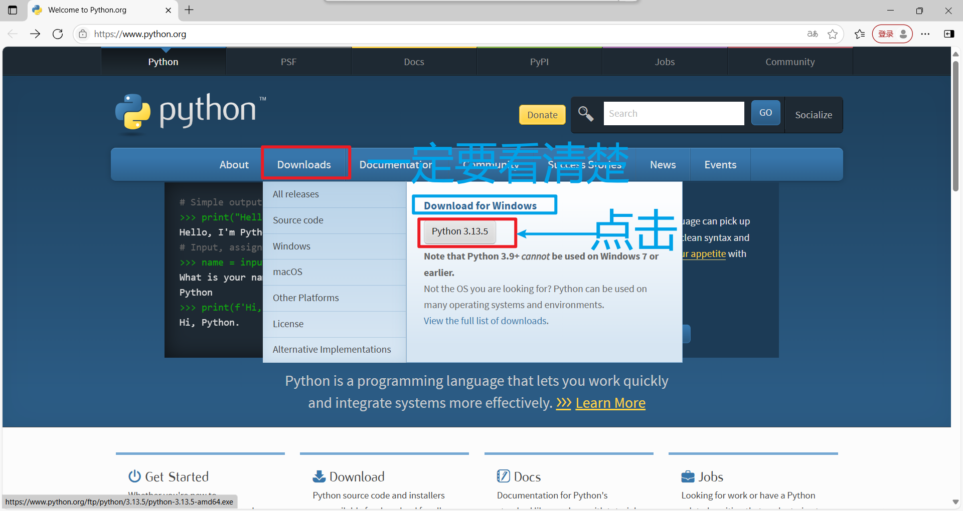
Task: Open the Socialize menu
Action: tap(814, 115)
